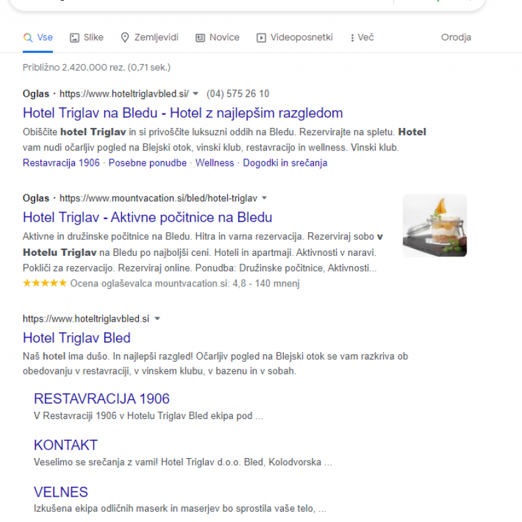The height and width of the screenshot is (522, 522).
Task: Click the Posebne ponudbe sitelink
Action: (x=147, y=162)
